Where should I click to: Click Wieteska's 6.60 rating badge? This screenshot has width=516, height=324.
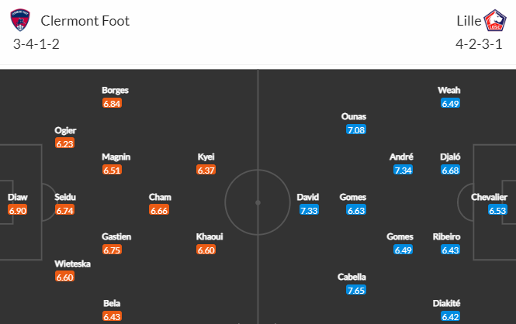tap(65, 277)
